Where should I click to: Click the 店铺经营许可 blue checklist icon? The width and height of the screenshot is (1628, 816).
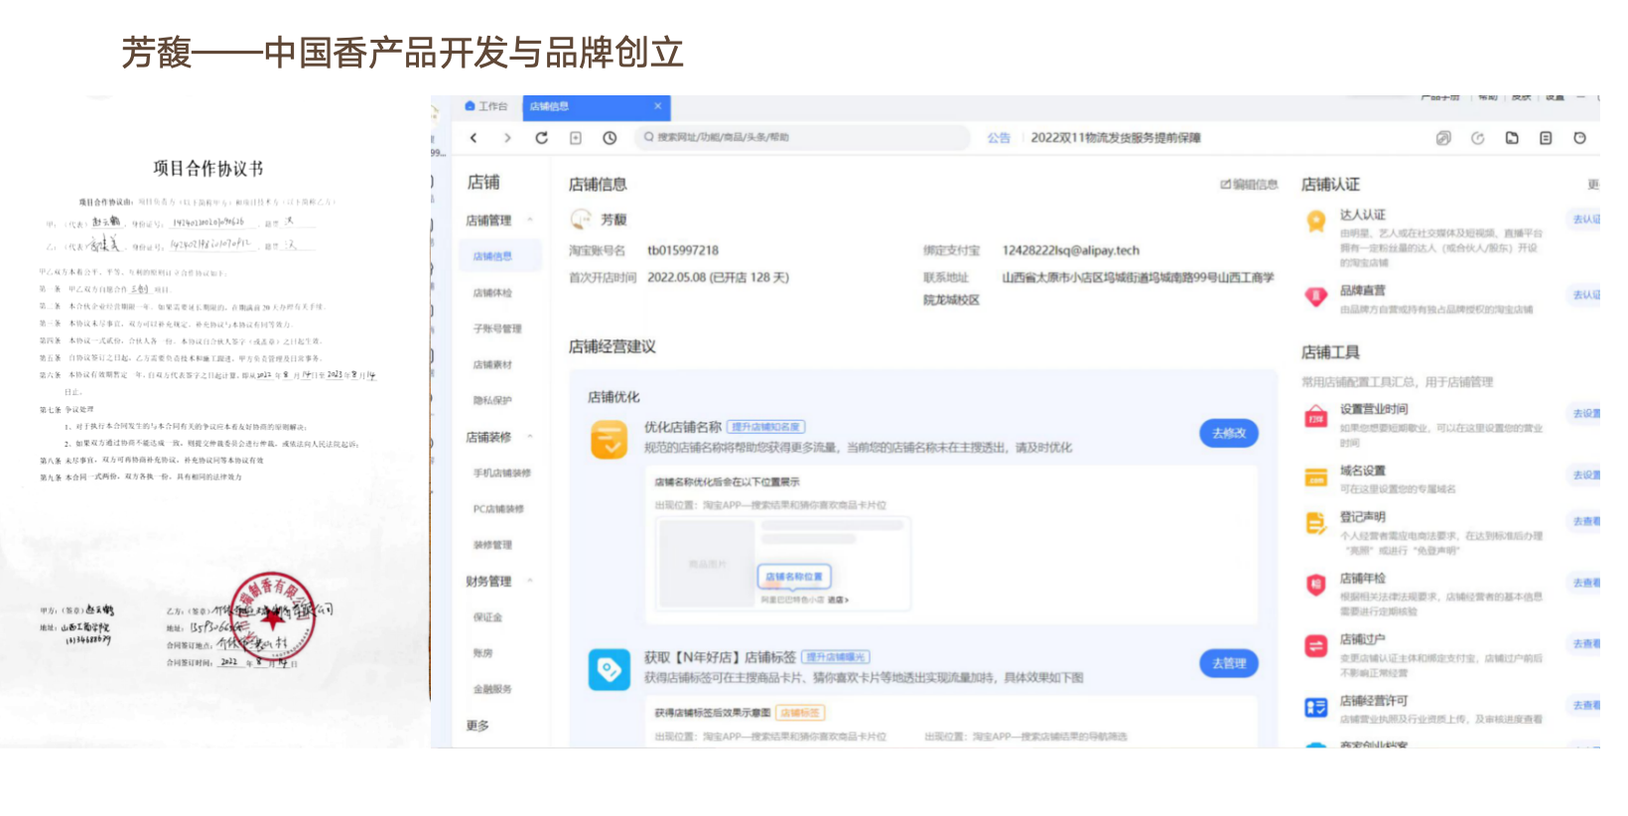(1316, 707)
